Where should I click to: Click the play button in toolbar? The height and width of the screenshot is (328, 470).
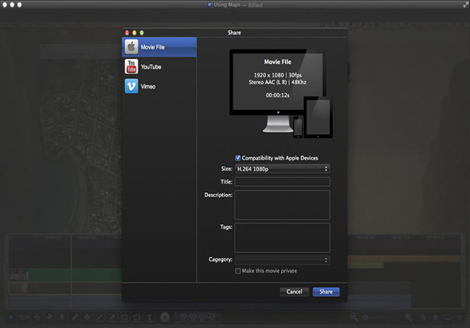165,317
